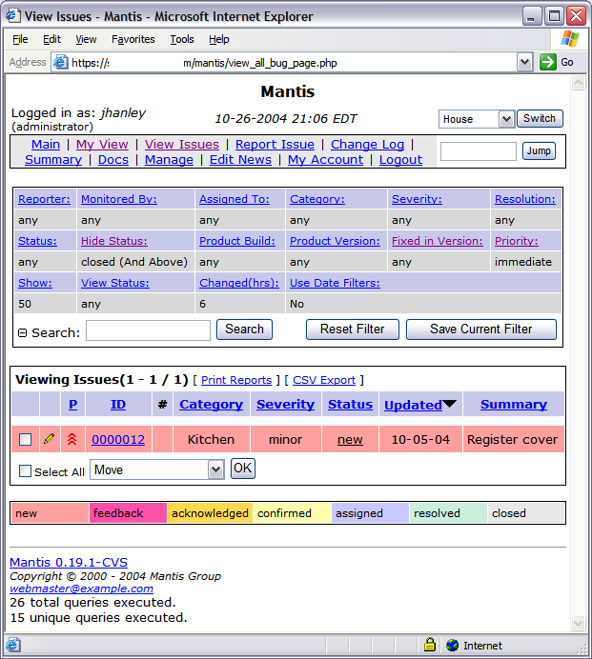Click the Changed(hrs) filter link
This screenshot has height=659, width=592.
239,283
